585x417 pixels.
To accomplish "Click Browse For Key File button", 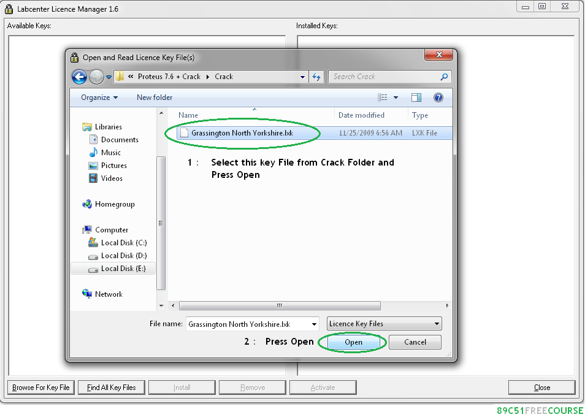I will point(41,388).
